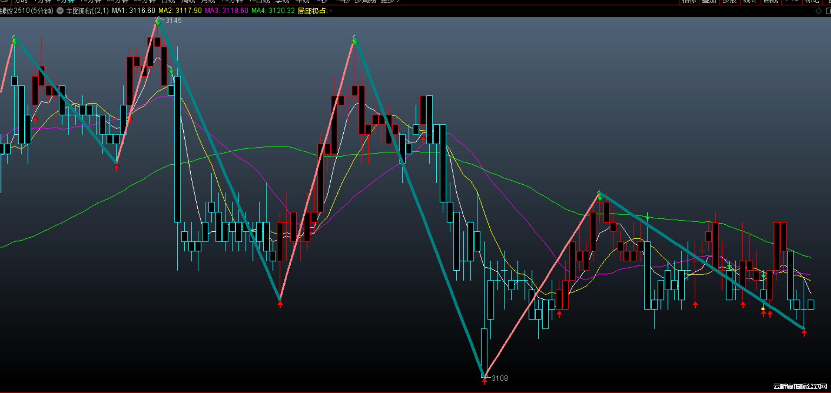Click the green down-arrow marker at the 3145 high
This screenshot has width=831, height=393.
coord(158,23)
